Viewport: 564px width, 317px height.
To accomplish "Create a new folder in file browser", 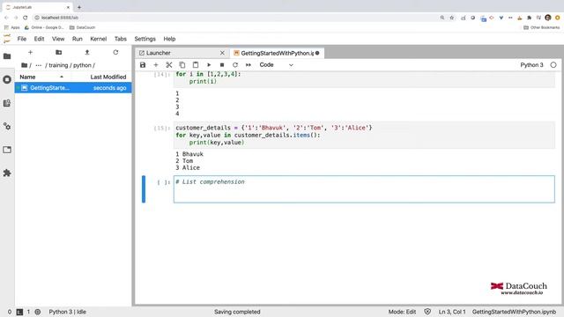I will [59, 53].
